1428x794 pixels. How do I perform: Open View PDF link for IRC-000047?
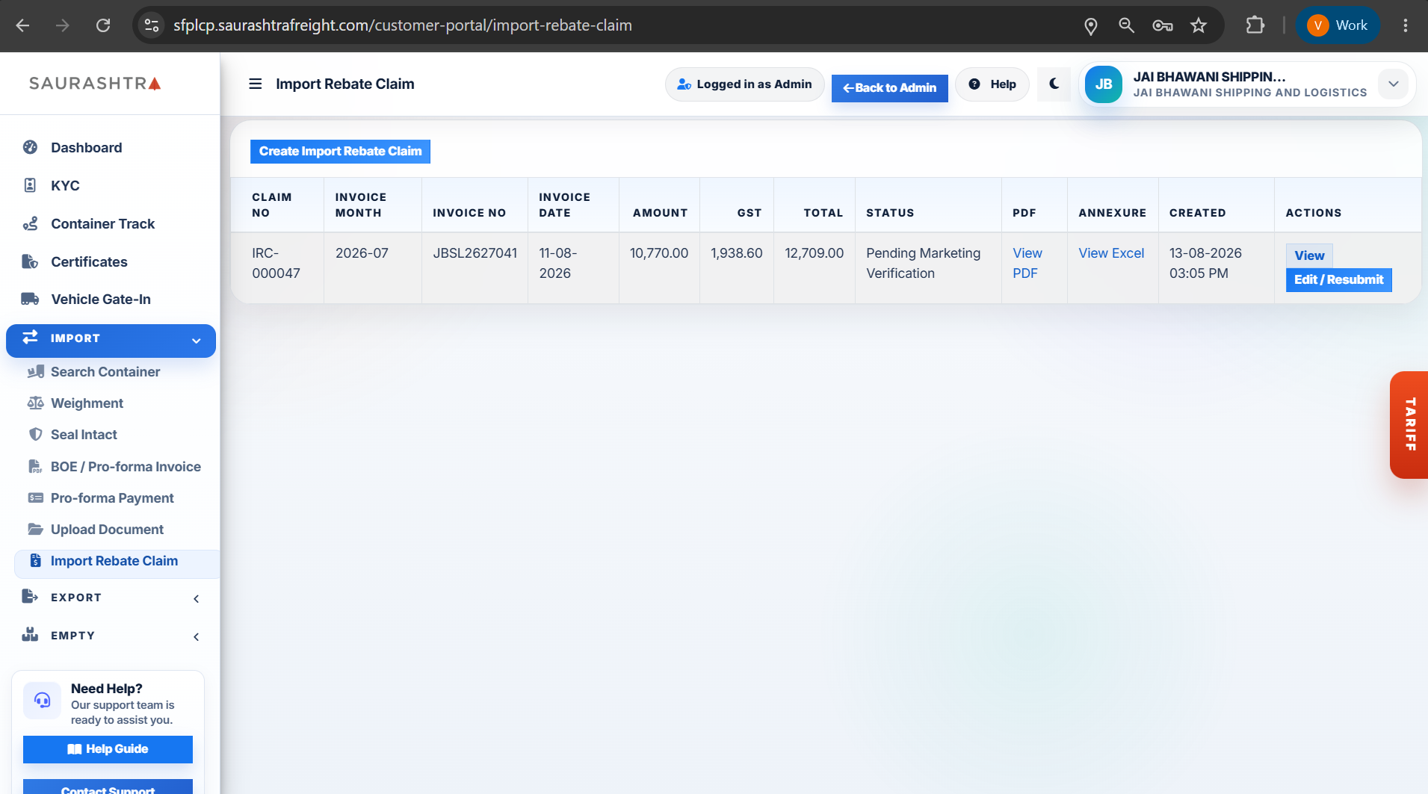pyautogui.click(x=1027, y=263)
